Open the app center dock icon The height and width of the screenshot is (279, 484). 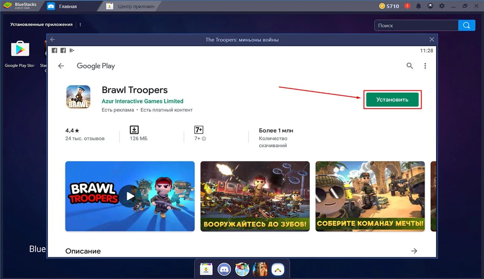click(206, 269)
